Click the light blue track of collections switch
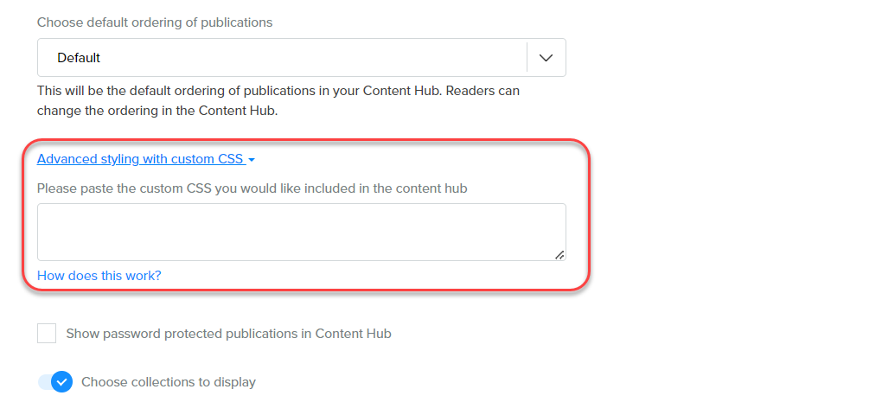This screenshot has width=882, height=402. pos(43,382)
